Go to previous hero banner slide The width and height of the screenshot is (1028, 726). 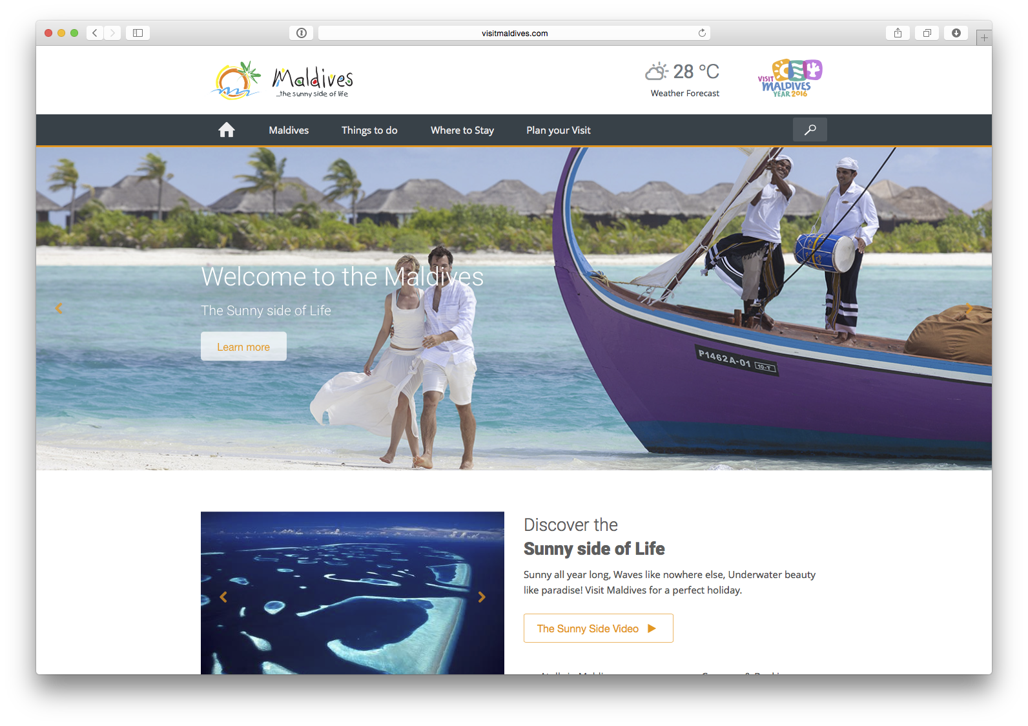click(59, 309)
